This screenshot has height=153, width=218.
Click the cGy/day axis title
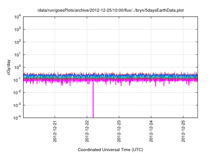pyautogui.click(x=9, y=67)
